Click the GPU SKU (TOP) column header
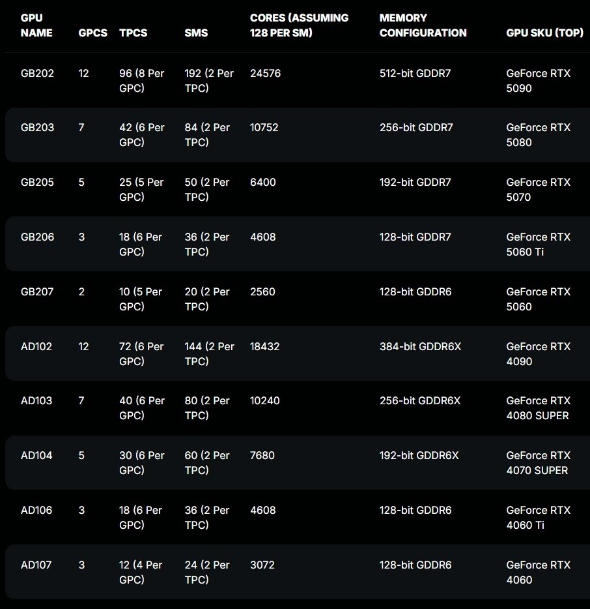This screenshot has width=590, height=609. coord(544,33)
